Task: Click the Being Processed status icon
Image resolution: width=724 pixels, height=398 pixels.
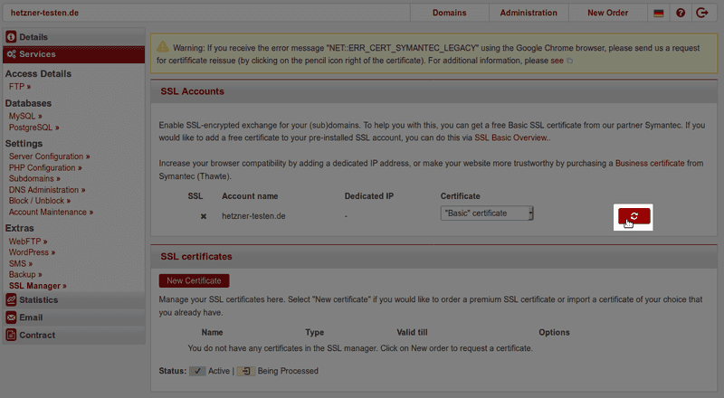Action: [246, 371]
